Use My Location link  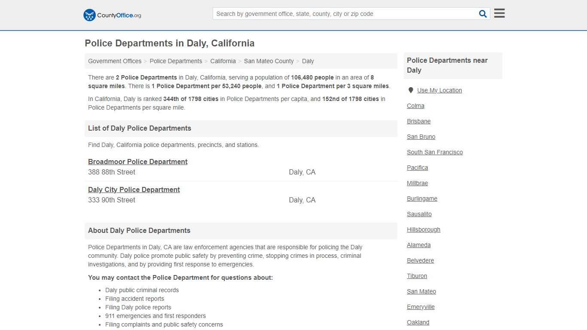point(440,90)
